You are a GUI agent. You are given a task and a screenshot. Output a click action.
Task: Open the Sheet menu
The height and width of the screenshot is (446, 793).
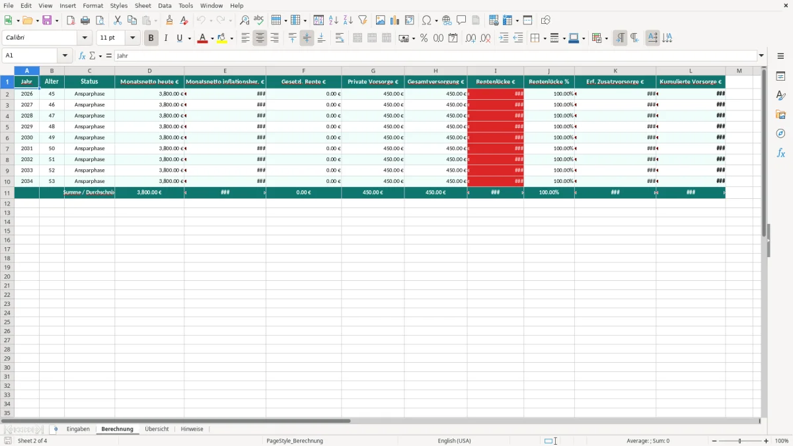pos(143,5)
